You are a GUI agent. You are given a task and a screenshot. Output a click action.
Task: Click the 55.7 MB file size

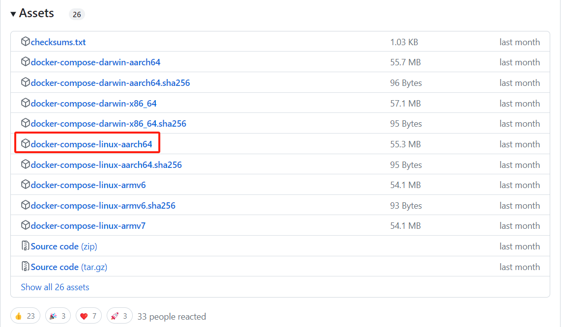pos(405,62)
